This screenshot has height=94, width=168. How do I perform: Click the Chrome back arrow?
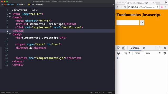click(x=118, y=7)
